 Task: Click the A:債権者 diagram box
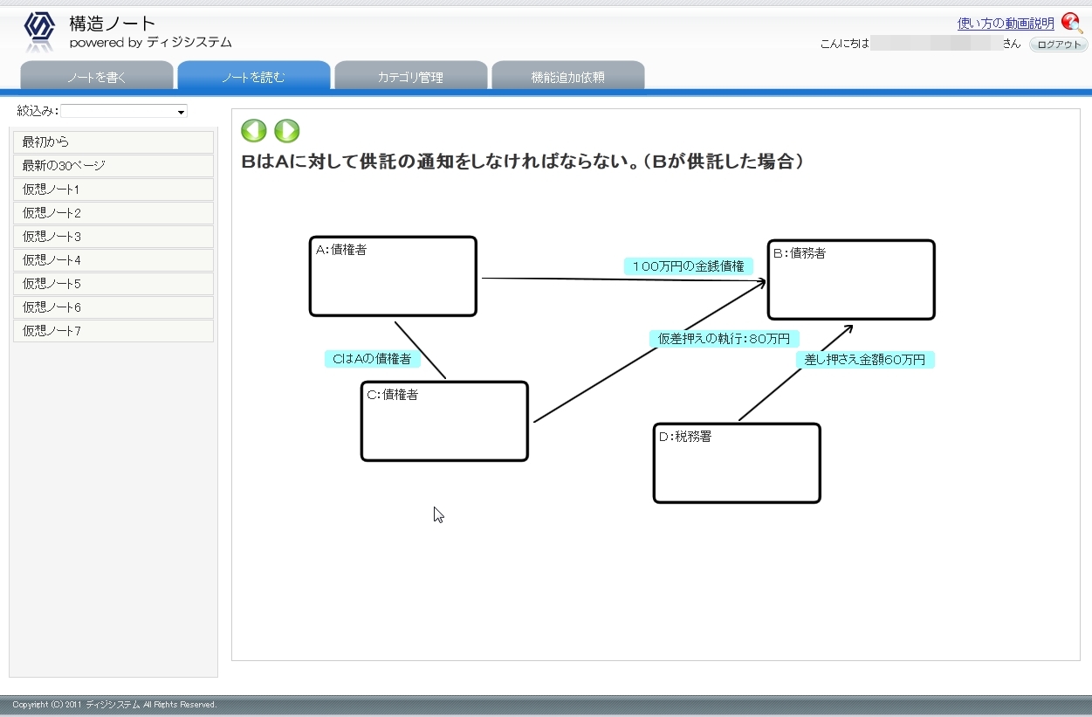click(393, 276)
